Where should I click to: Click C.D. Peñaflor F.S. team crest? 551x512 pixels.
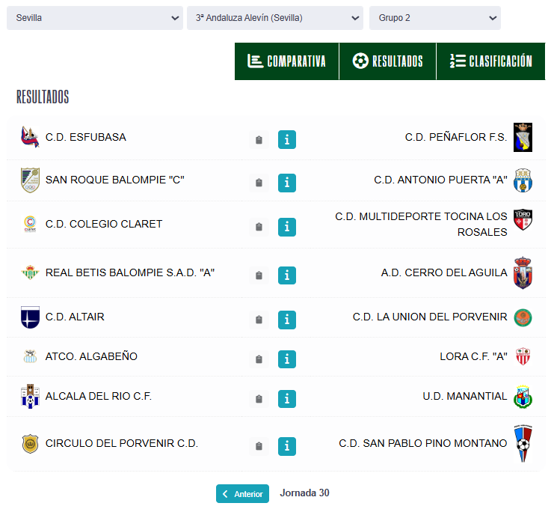tap(523, 138)
